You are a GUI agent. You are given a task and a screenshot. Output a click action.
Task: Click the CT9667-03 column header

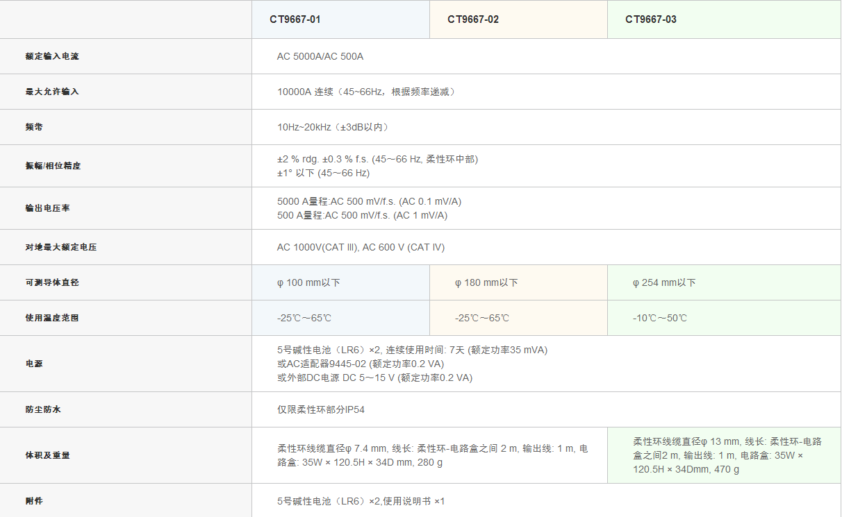tap(651, 19)
